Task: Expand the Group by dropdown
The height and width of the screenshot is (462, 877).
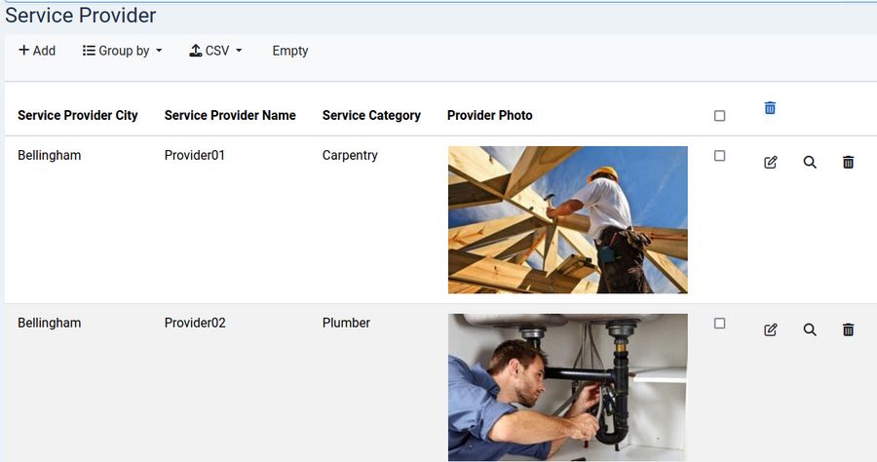Action: click(123, 51)
